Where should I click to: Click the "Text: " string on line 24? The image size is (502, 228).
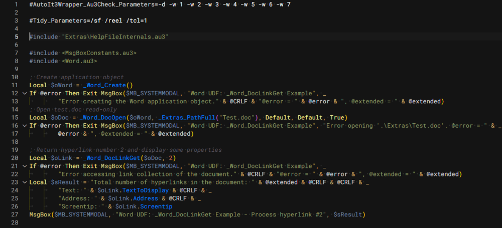point(72,190)
